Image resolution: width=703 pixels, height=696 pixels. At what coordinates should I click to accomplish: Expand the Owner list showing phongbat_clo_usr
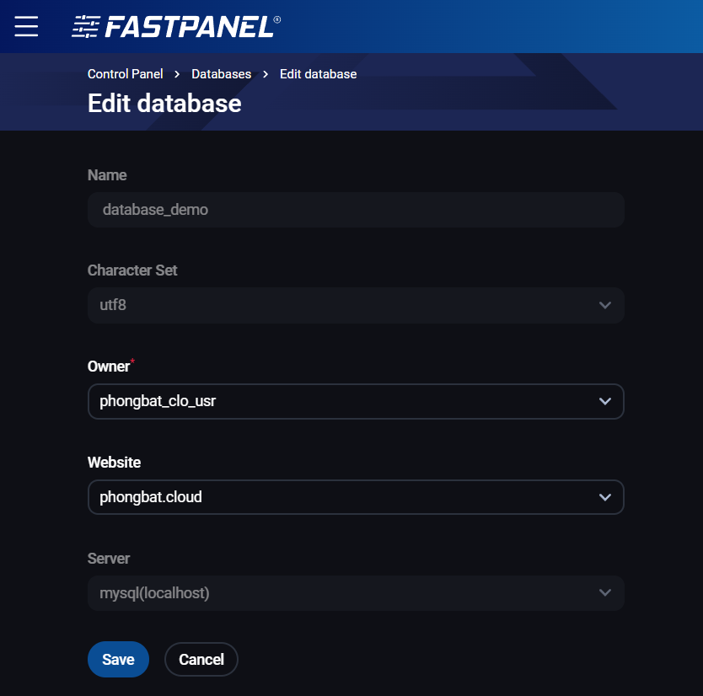click(337, 402)
